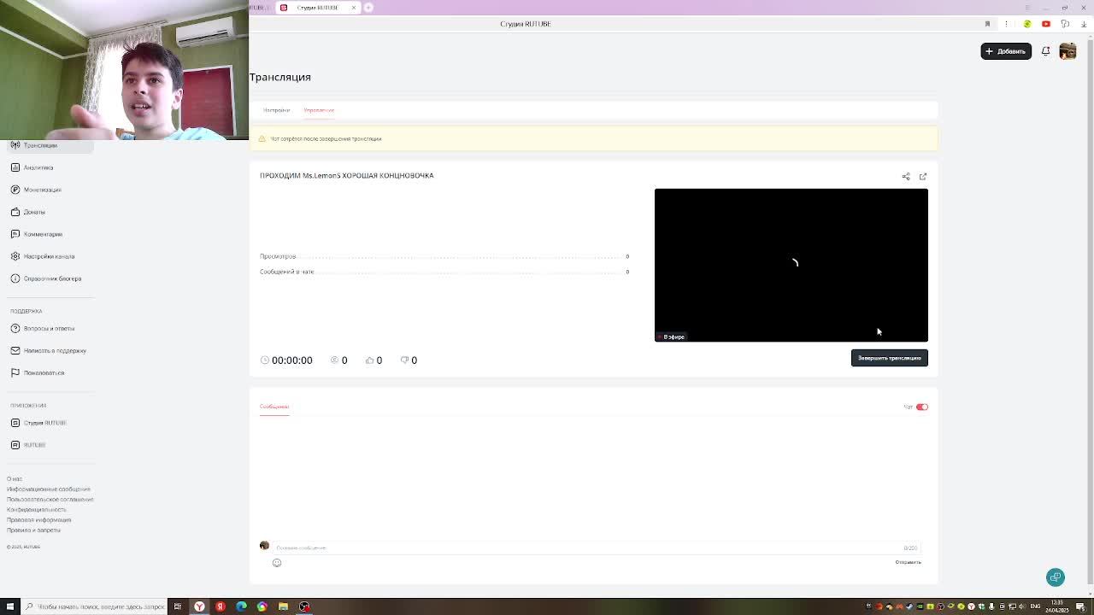Open Правила и запреты footer link
The image size is (1094, 615).
[x=33, y=530]
